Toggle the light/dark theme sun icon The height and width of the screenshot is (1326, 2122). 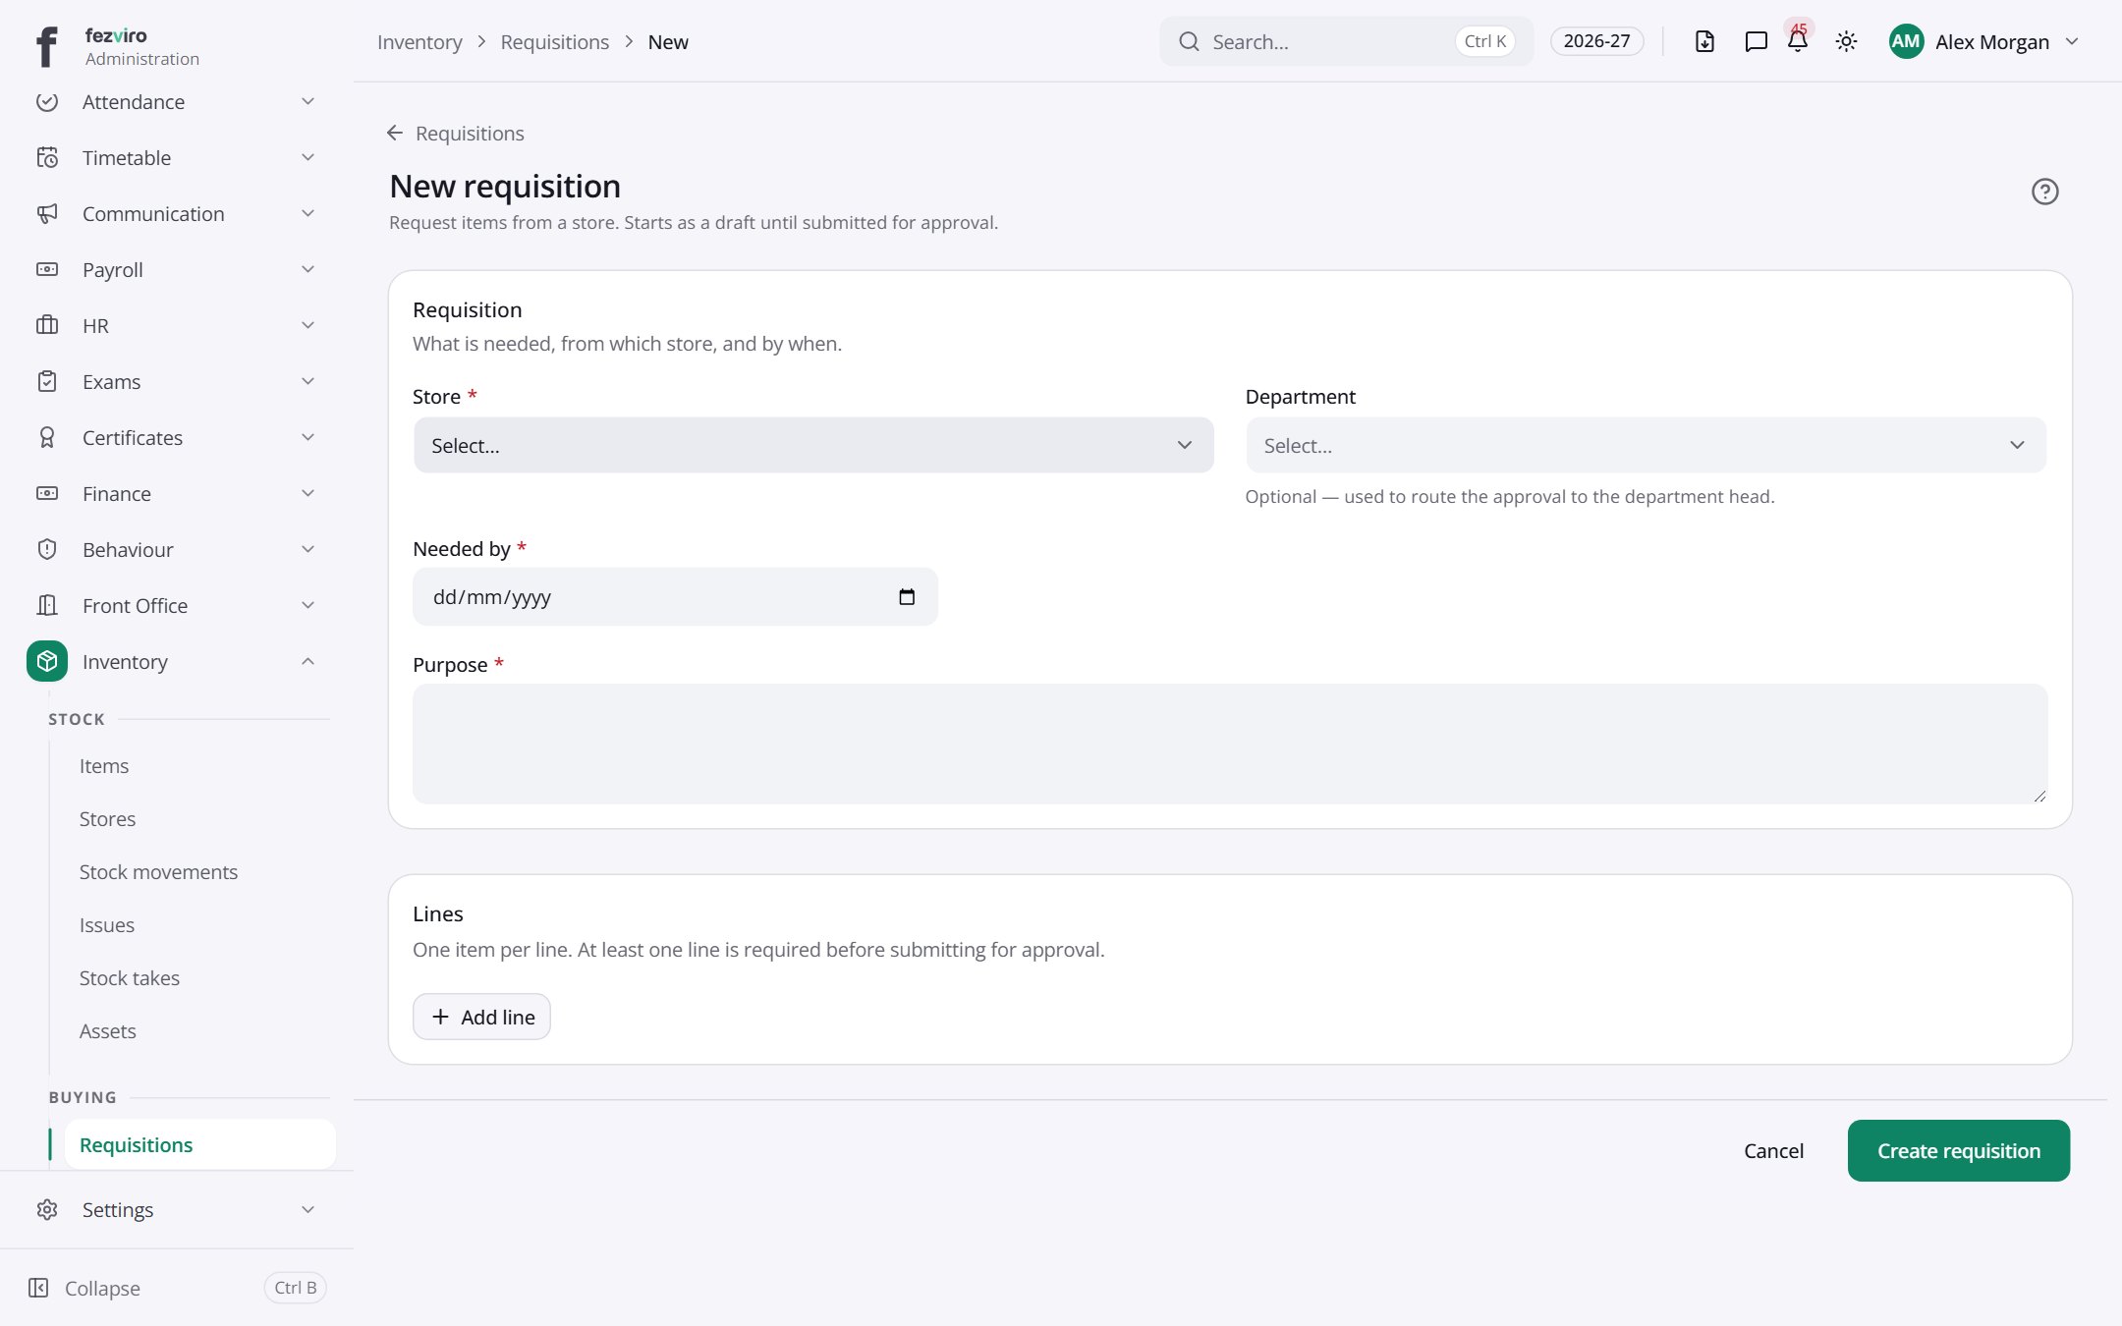pyautogui.click(x=1846, y=41)
